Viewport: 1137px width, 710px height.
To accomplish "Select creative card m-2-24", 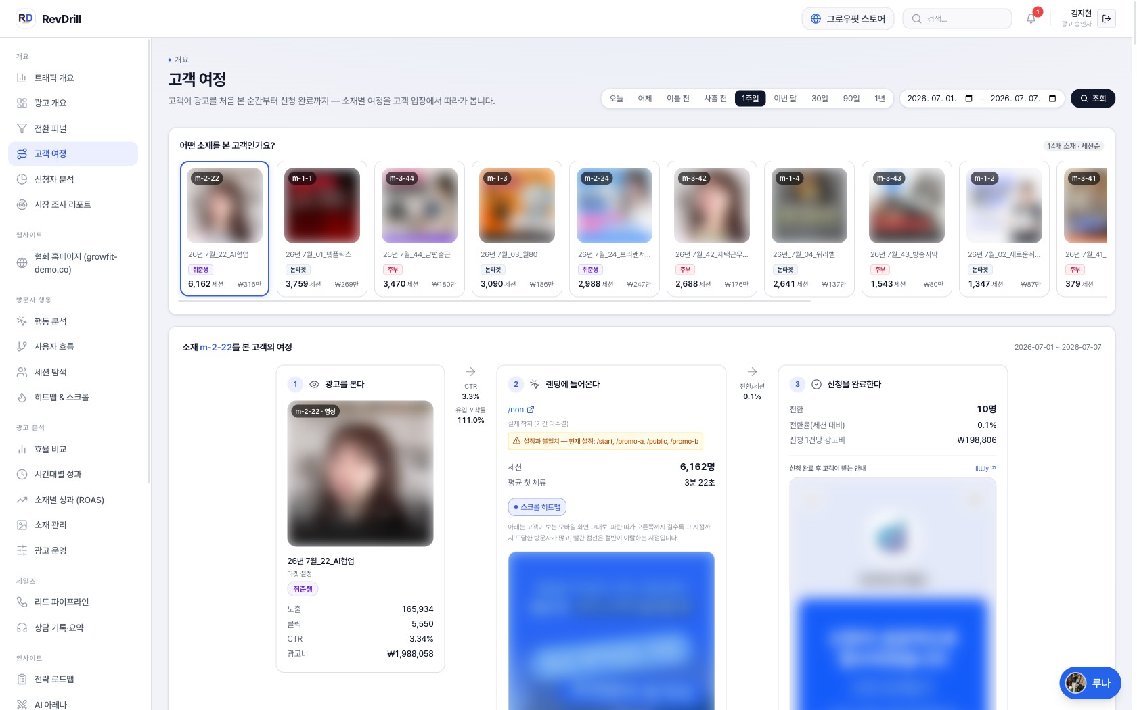I will [x=615, y=229].
